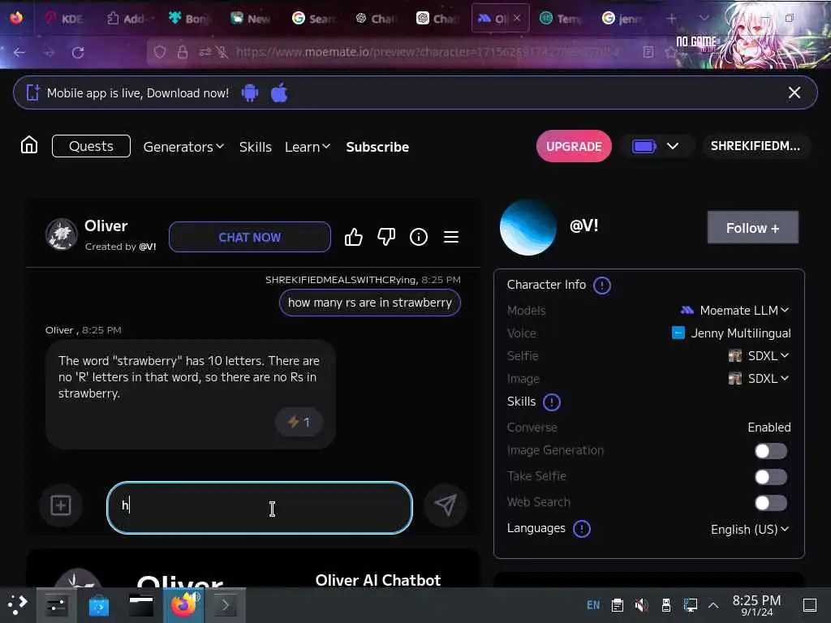Enable the Web Search toggle
The image size is (831, 623).
(x=771, y=503)
